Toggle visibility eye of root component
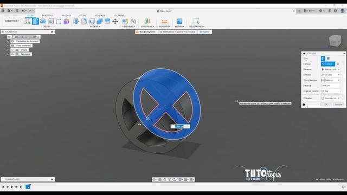 pyautogui.click(x=9, y=37)
